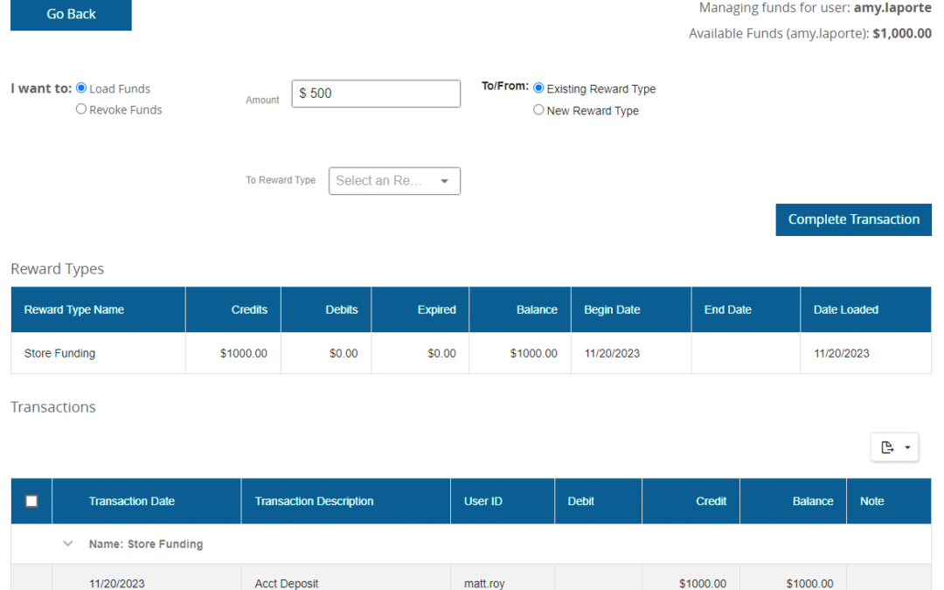Click the Complete Transaction button
This screenshot has height=590, width=944.
coord(853,219)
